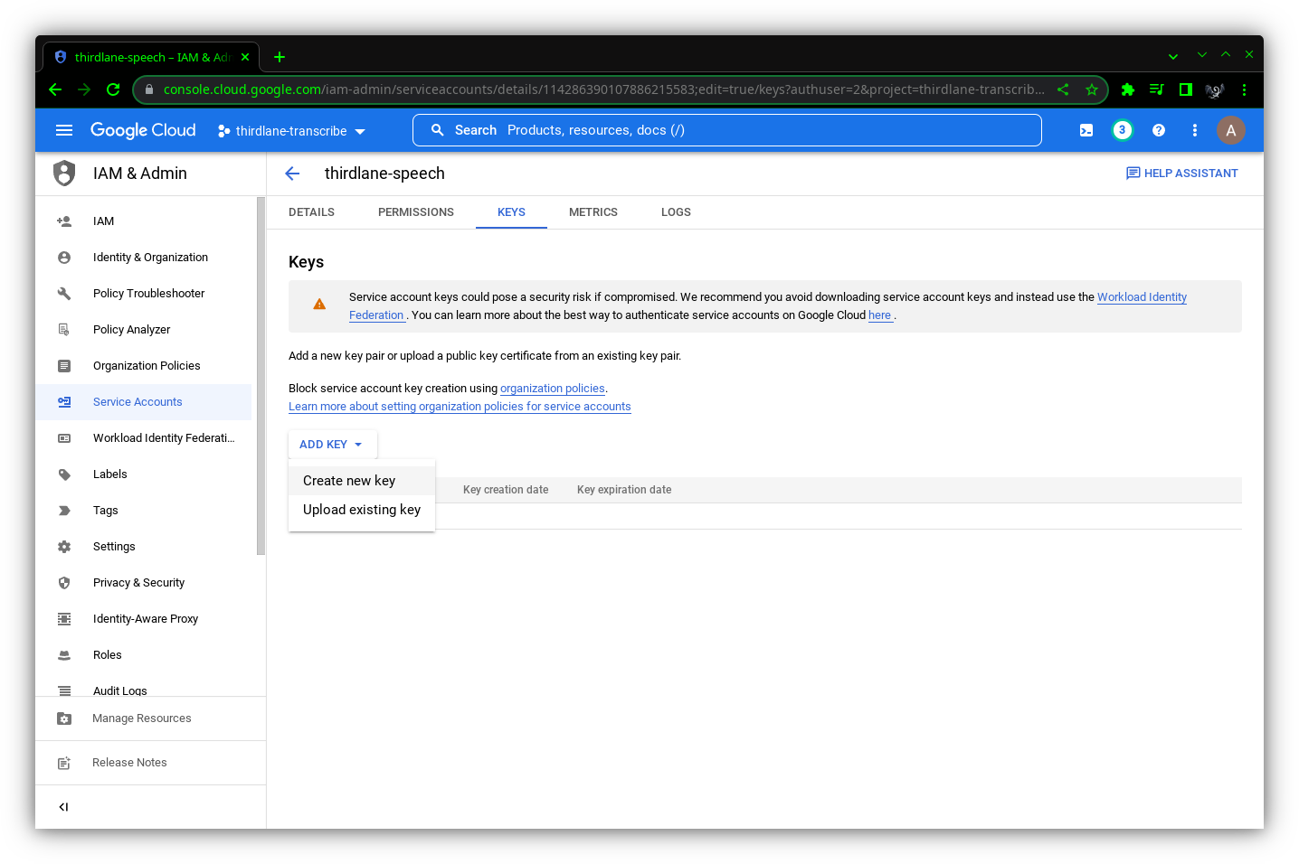Screen dimensions: 1299x864
Task: Open Roles in the sidebar
Action: (144, 655)
